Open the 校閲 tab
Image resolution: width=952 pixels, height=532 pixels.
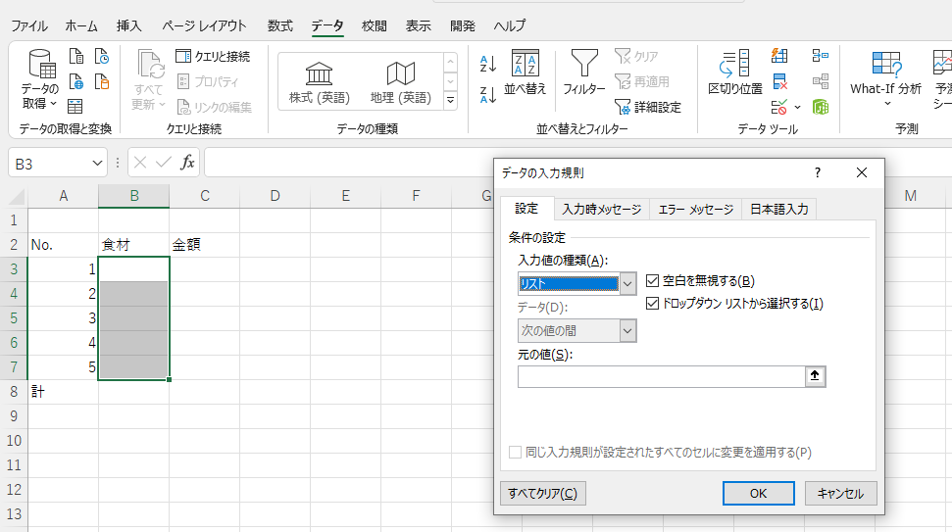374,25
